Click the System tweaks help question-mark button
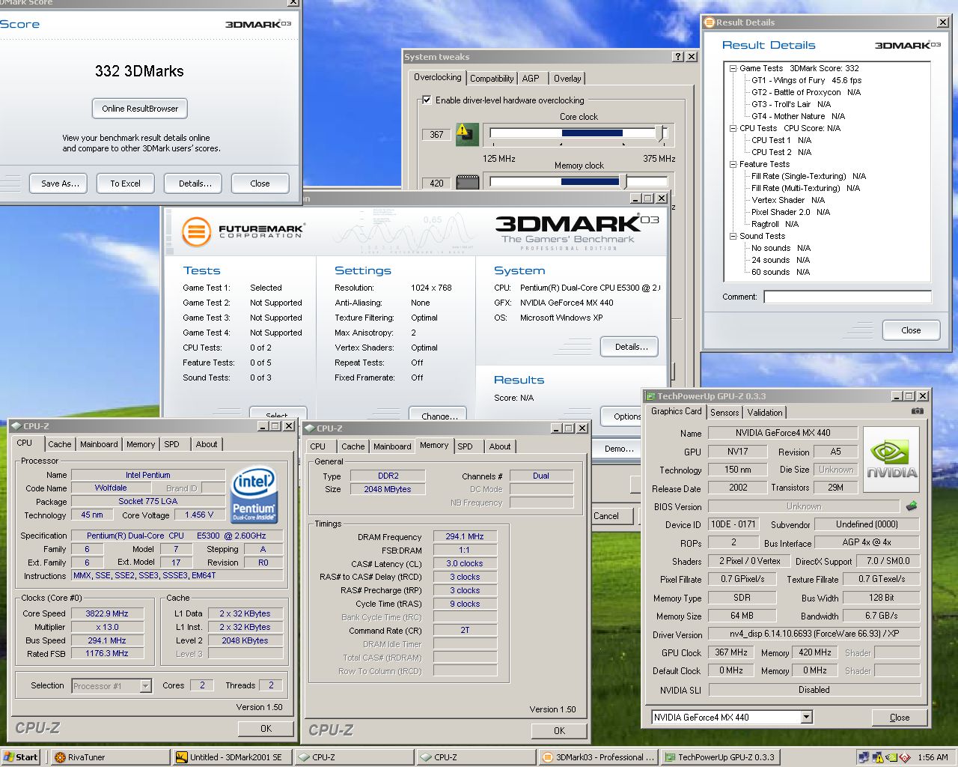This screenshot has height=767, width=958. point(678,57)
